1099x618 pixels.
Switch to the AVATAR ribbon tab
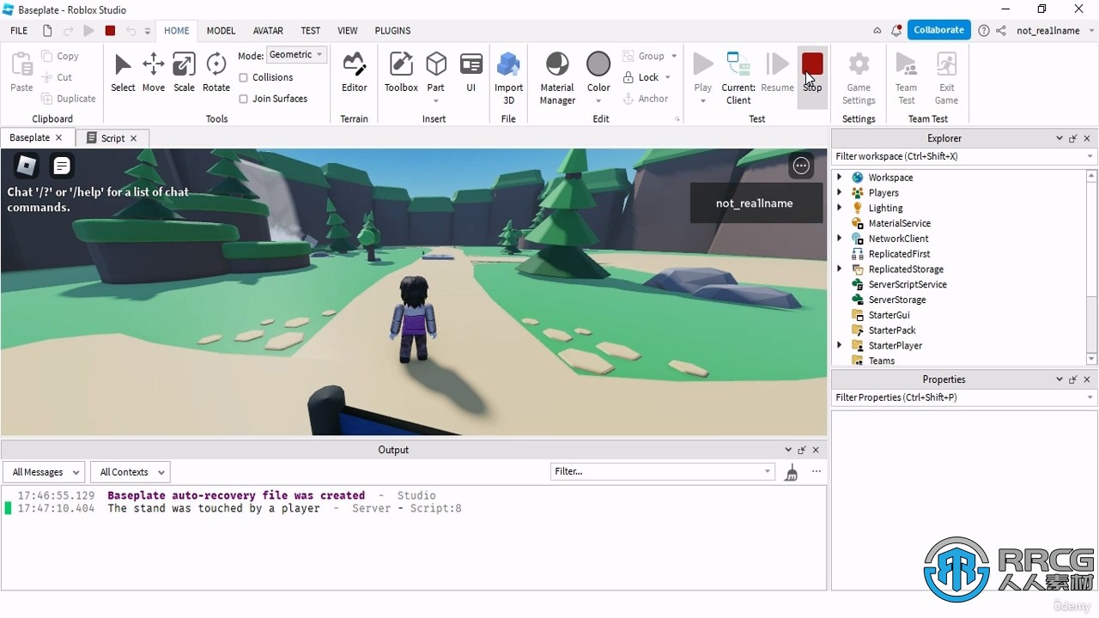(x=268, y=30)
